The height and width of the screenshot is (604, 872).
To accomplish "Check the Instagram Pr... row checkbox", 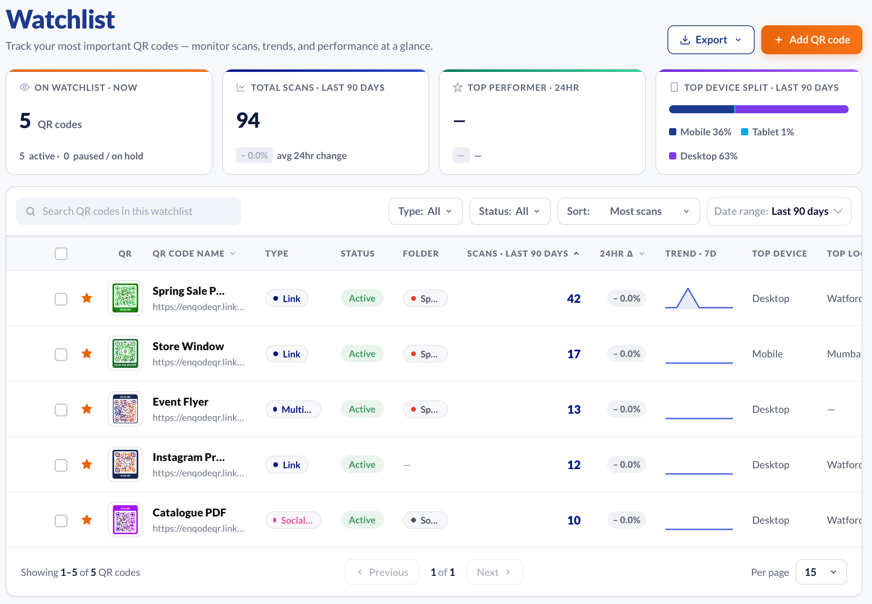I will (x=61, y=465).
